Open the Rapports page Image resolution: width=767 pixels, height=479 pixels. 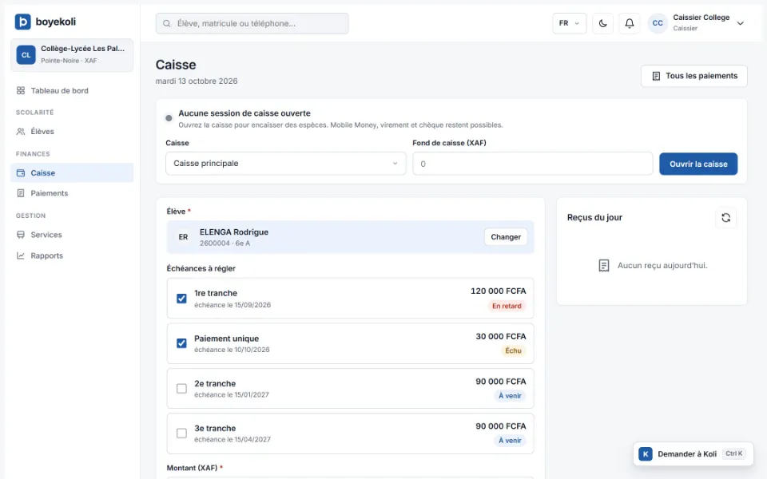click(x=72, y=255)
